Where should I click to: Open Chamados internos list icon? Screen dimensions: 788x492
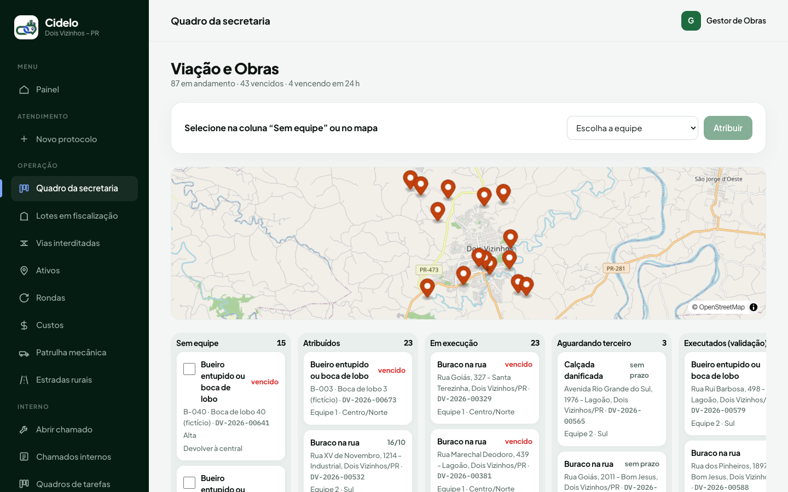[x=24, y=457]
